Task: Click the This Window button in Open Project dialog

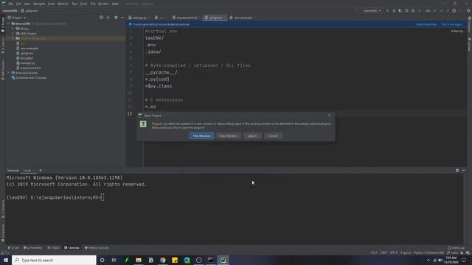Action: click(x=201, y=135)
